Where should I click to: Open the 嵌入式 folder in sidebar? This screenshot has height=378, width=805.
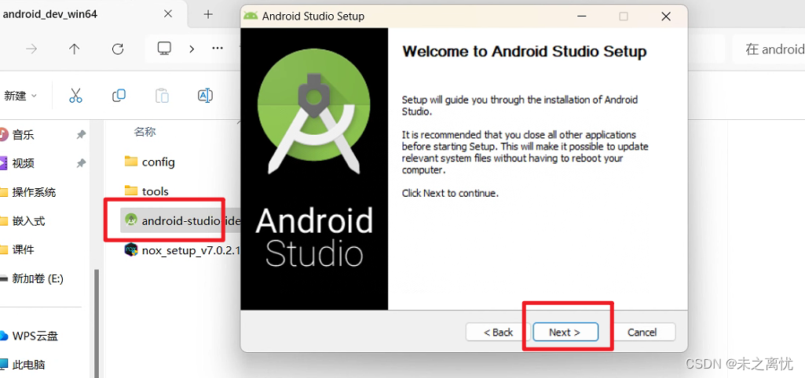[29, 221]
